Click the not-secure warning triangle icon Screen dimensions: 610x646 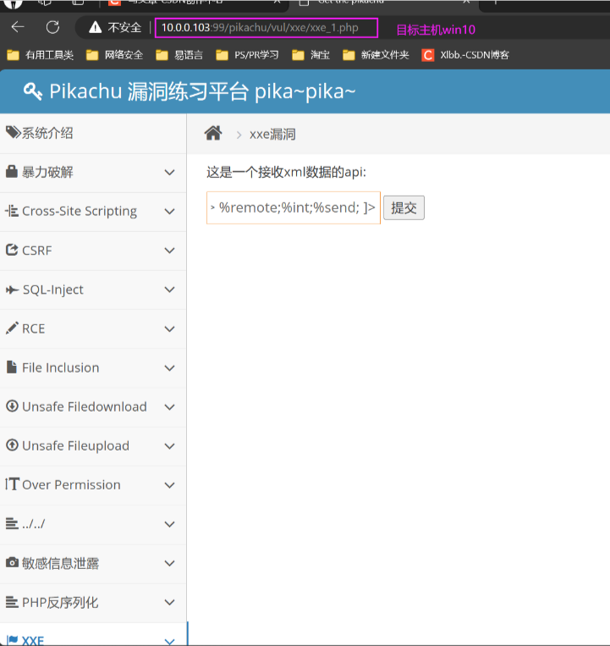coord(95,28)
